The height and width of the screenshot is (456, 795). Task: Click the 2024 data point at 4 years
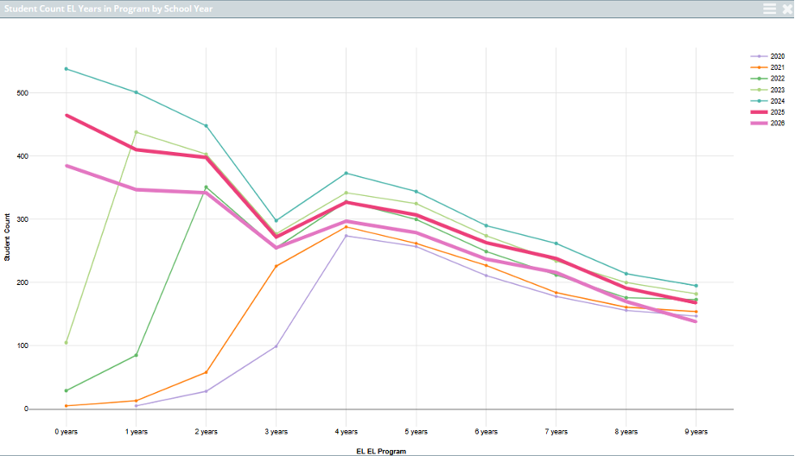[x=346, y=174]
